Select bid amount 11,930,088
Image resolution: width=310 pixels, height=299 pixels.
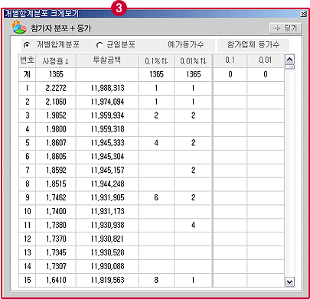(107, 267)
